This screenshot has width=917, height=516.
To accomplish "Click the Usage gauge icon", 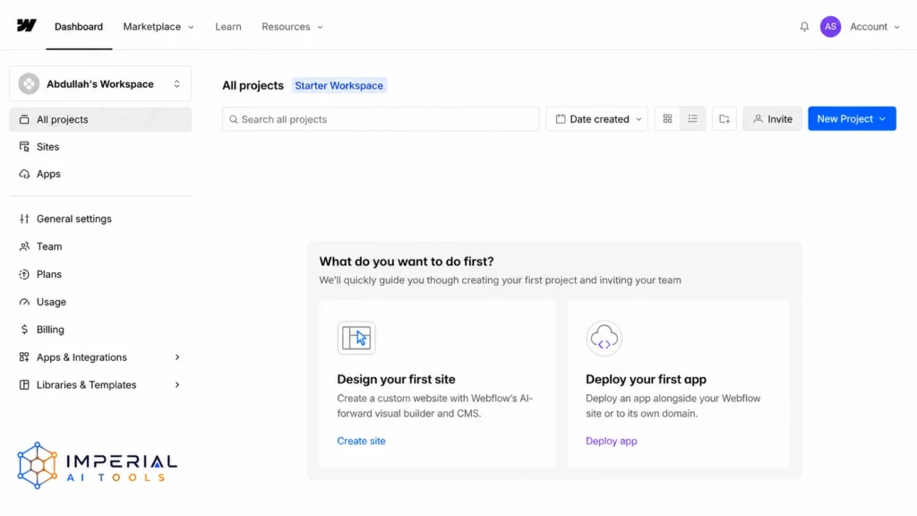I will (x=24, y=302).
